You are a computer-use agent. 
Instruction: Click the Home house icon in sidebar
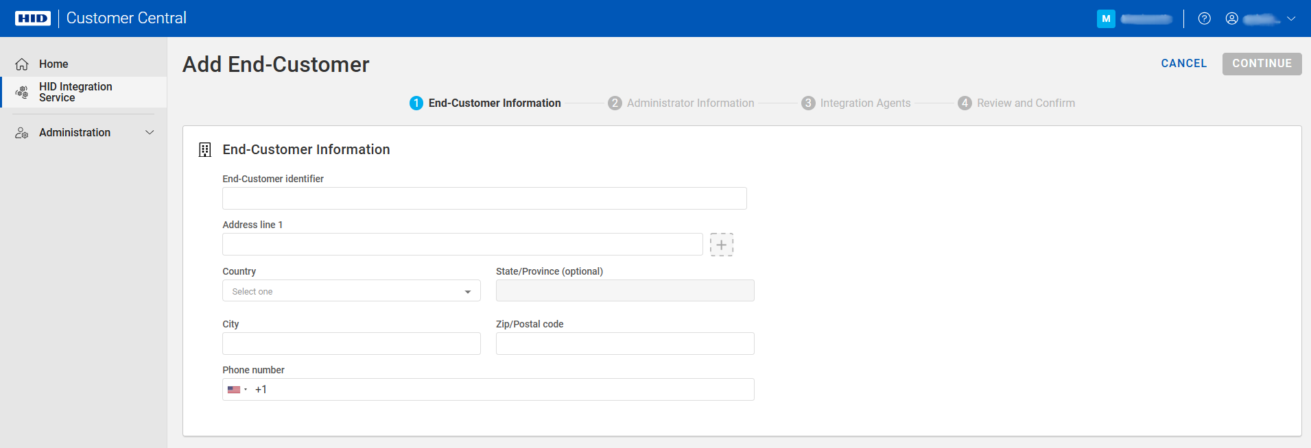(22, 64)
